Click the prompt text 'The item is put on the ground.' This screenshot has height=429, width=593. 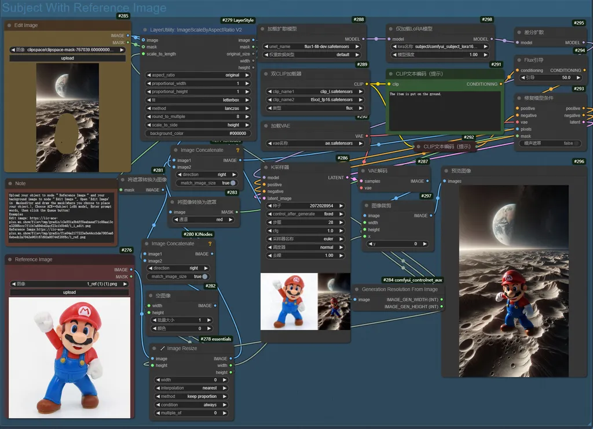pos(415,94)
